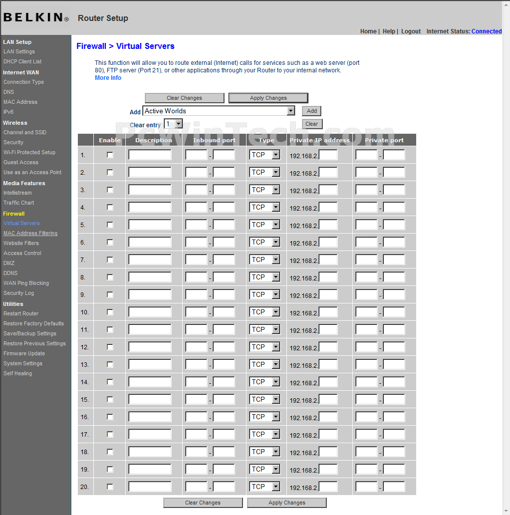Image resolution: width=510 pixels, height=515 pixels.
Task: Open the More Info link
Action: coord(108,78)
